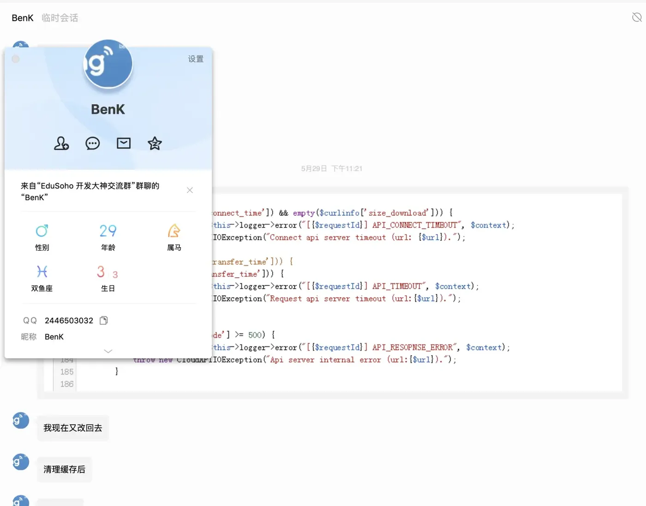The width and height of the screenshot is (646, 506).
Task: Click the email envelope icon on profile card
Action: pos(124,143)
